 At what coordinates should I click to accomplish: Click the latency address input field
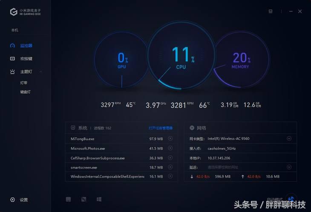point(223,167)
